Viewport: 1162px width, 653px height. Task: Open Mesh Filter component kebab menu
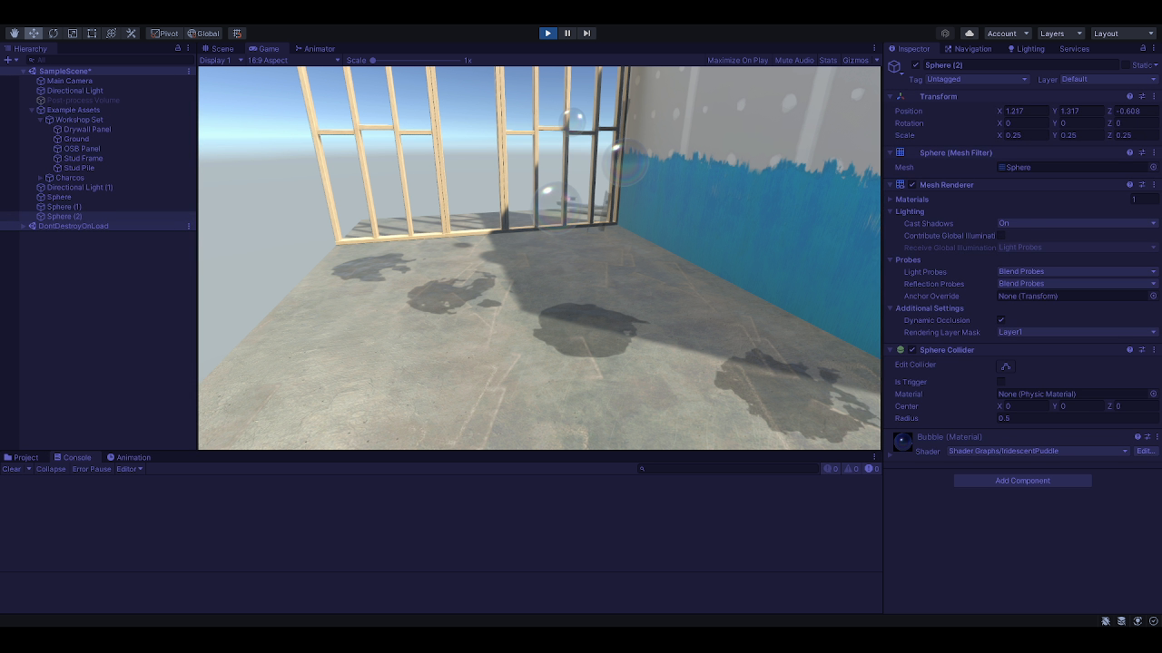[1154, 152]
